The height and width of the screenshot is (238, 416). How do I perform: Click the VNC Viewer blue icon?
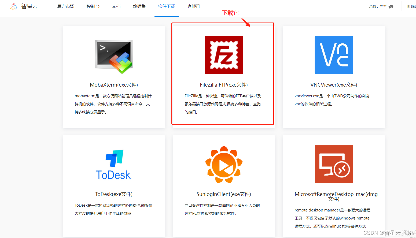334,55
